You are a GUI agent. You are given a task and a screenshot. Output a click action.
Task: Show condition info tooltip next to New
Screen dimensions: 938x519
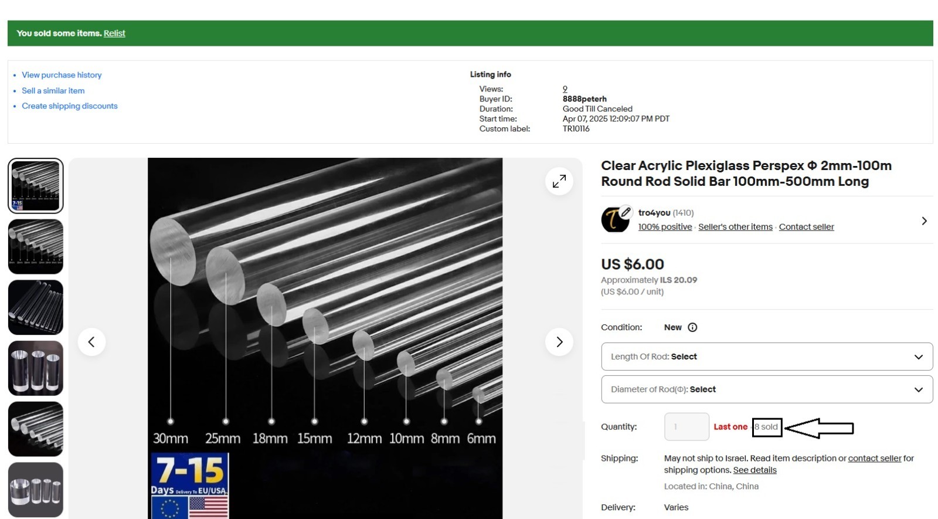click(692, 327)
